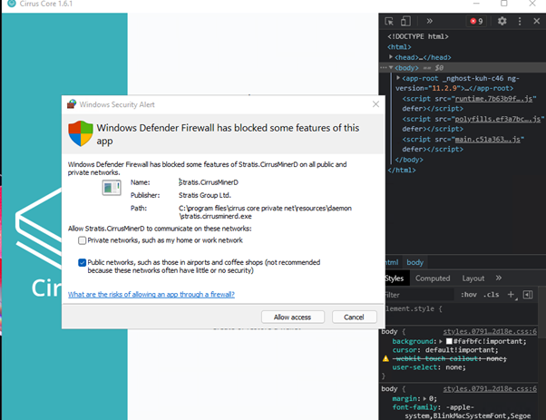This screenshot has width=546, height=420.
Task: Expand the background property triangle
Action: 441,341
